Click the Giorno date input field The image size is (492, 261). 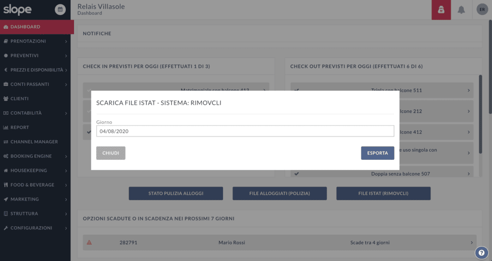click(245, 131)
